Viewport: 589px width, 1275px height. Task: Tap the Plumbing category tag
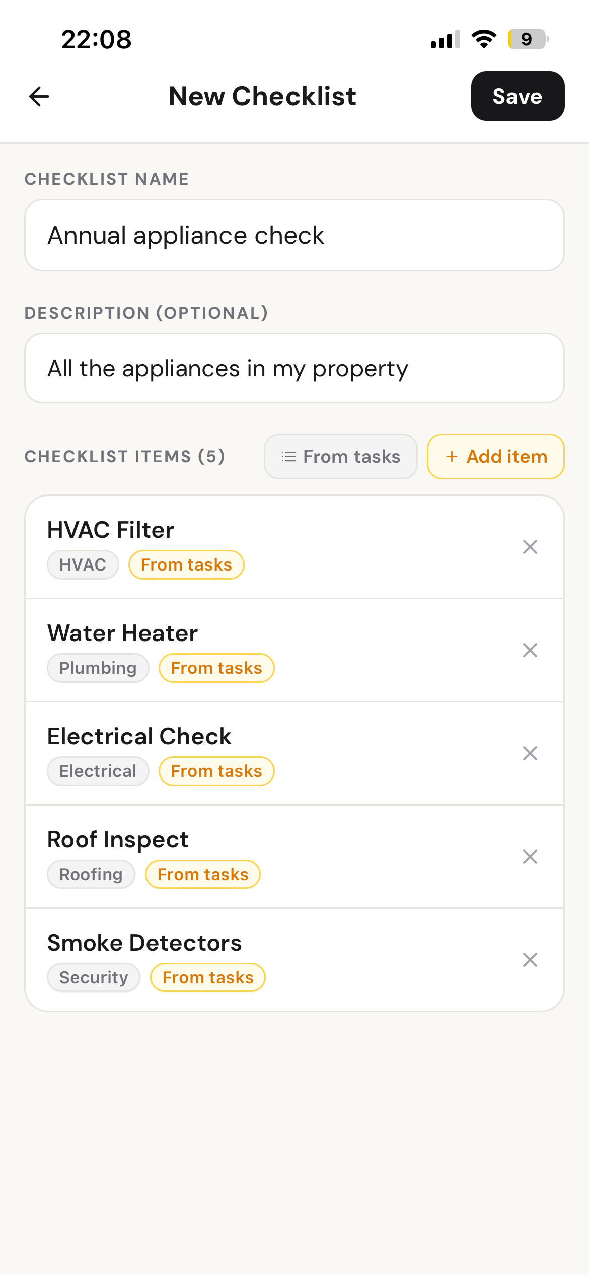(98, 668)
